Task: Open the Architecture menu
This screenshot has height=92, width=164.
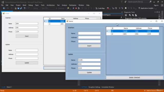Action: point(51,5)
